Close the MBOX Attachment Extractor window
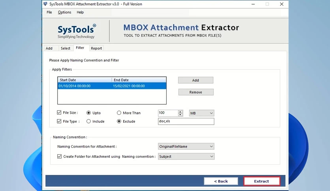 pyautogui.click(x=281, y=4)
